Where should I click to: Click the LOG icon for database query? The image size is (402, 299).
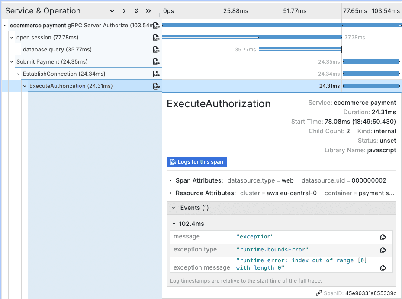click(156, 49)
